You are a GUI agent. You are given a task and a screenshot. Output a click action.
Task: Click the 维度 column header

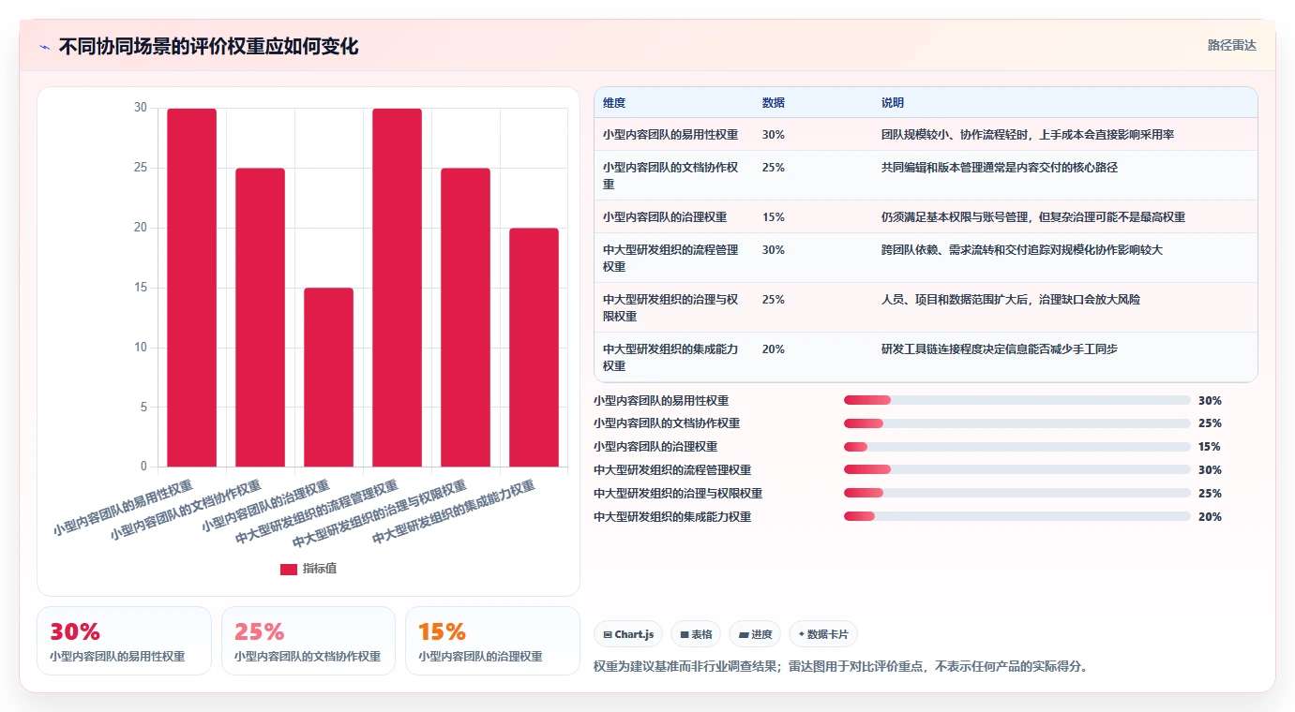[614, 103]
